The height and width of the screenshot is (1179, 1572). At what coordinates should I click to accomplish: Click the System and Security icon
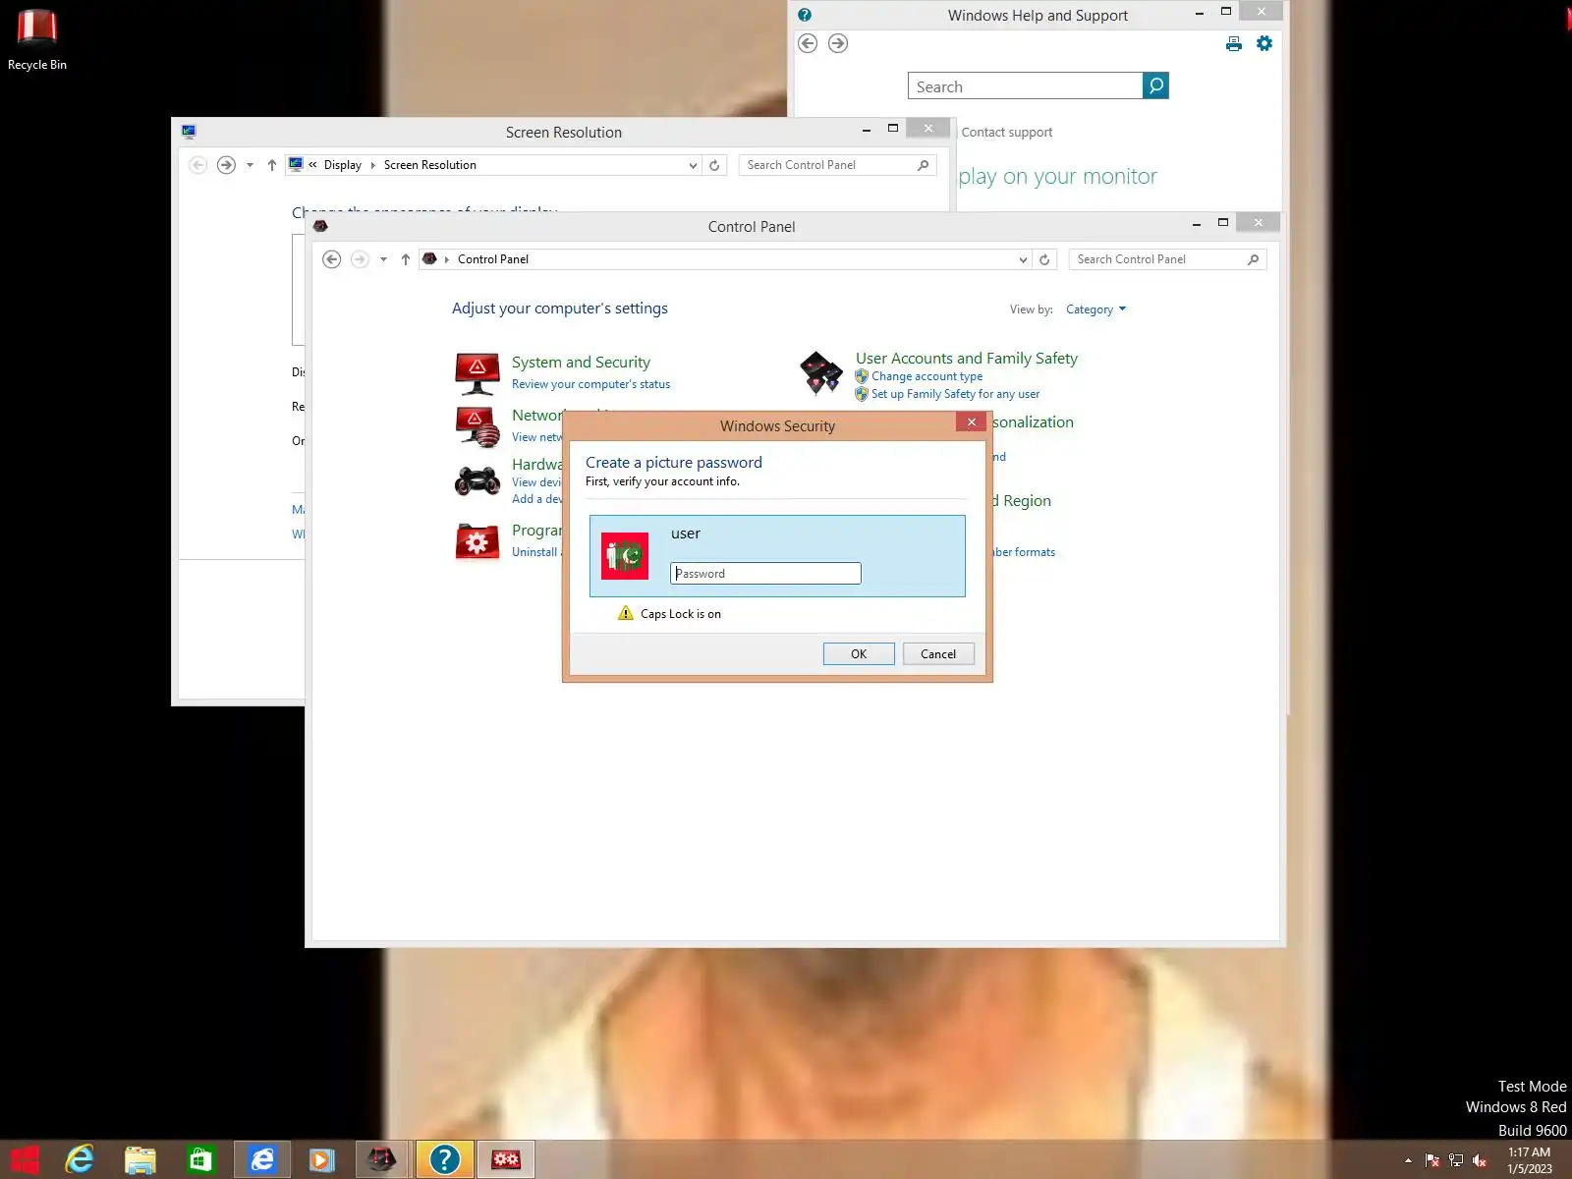[x=477, y=373]
